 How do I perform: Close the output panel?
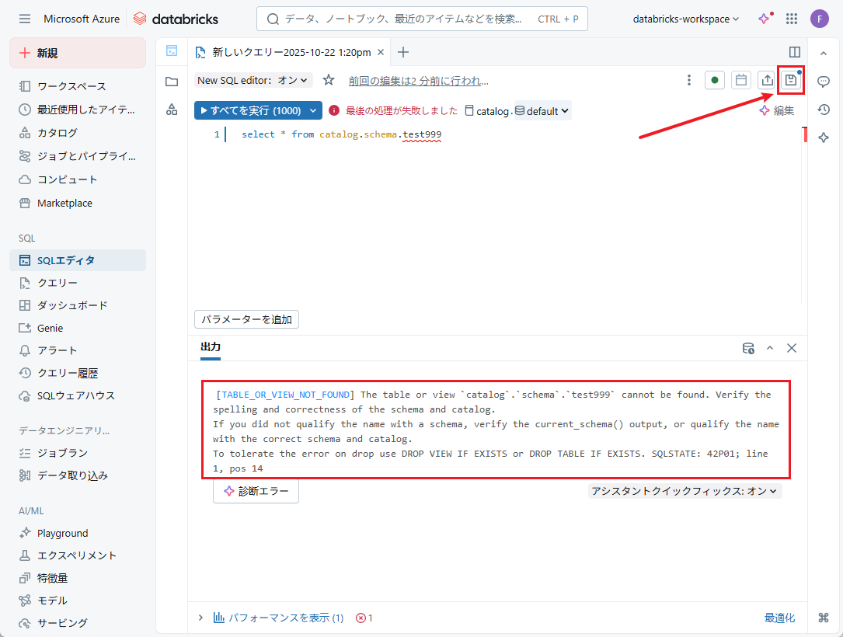coord(792,348)
